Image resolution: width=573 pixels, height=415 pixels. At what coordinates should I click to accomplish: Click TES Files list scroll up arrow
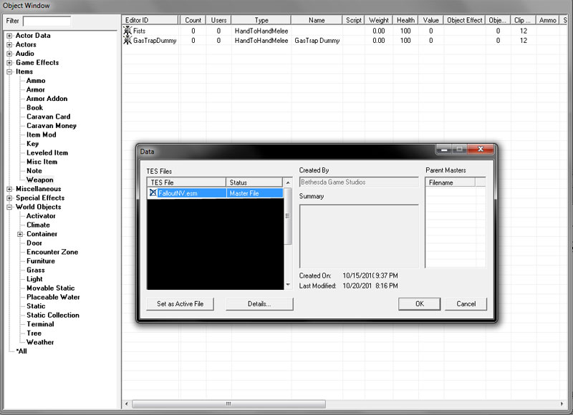[288, 182]
